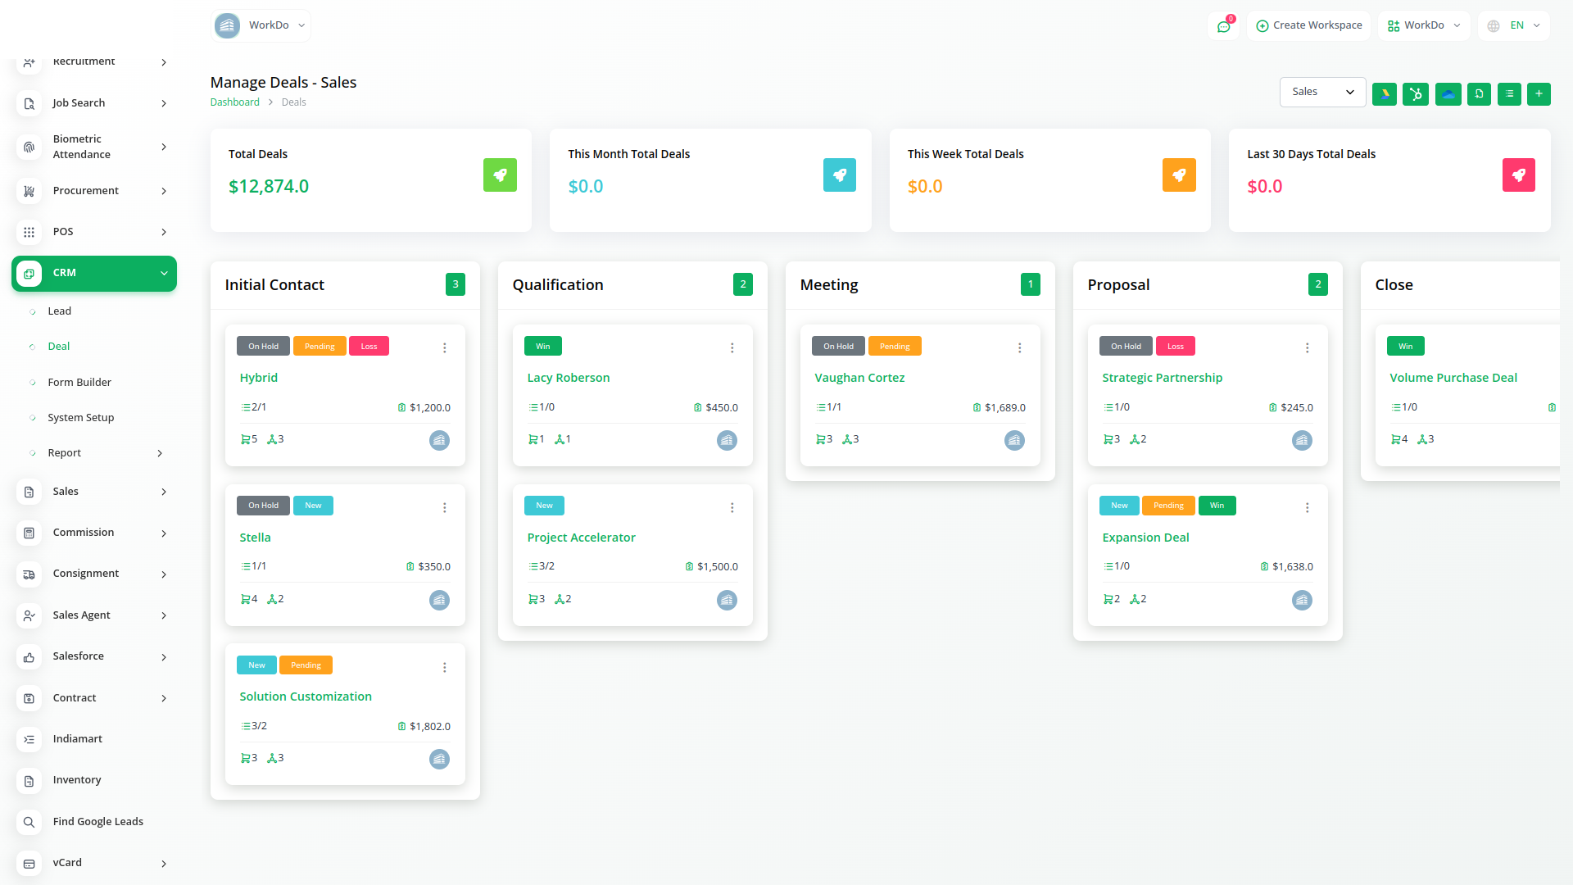Open Form Builder in the sidebar

pyautogui.click(x=79, y=383)
